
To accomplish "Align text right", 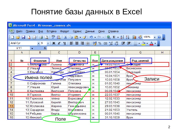I will 82,43.
